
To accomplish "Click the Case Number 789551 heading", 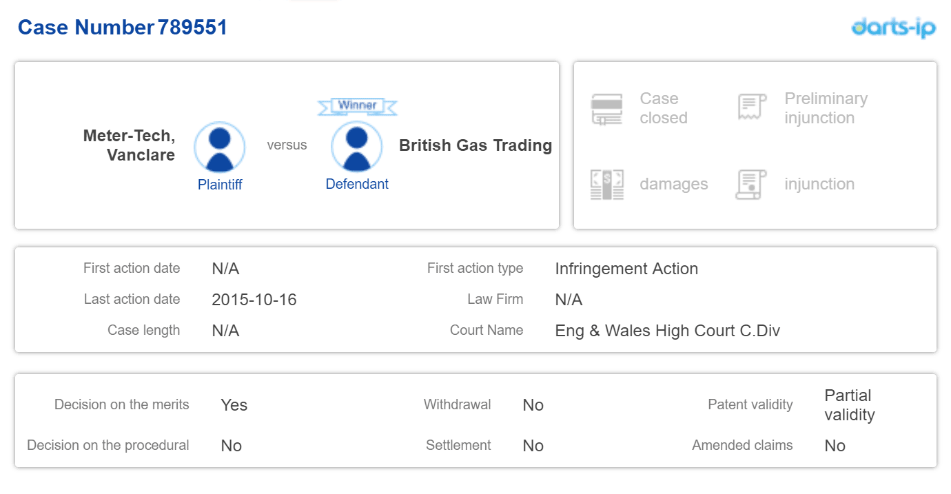I will (x=123, y=28).
